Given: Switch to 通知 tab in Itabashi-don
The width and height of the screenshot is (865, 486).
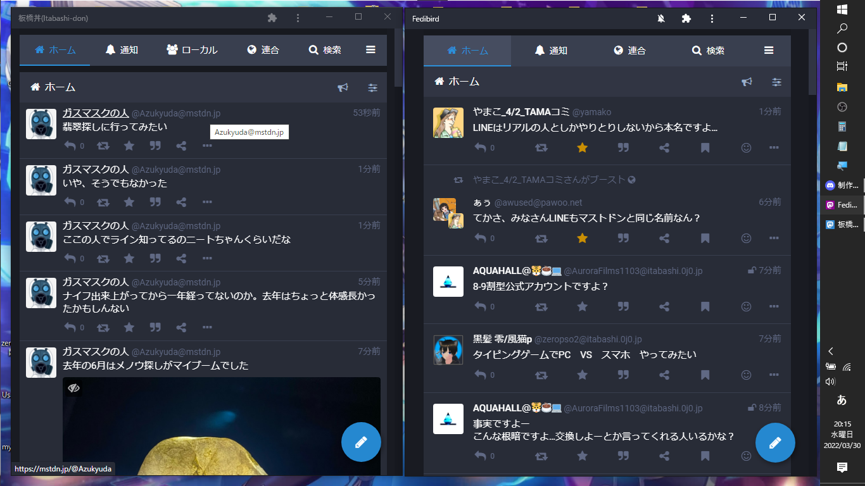Looking at the screenshot, I should (122, 50).
